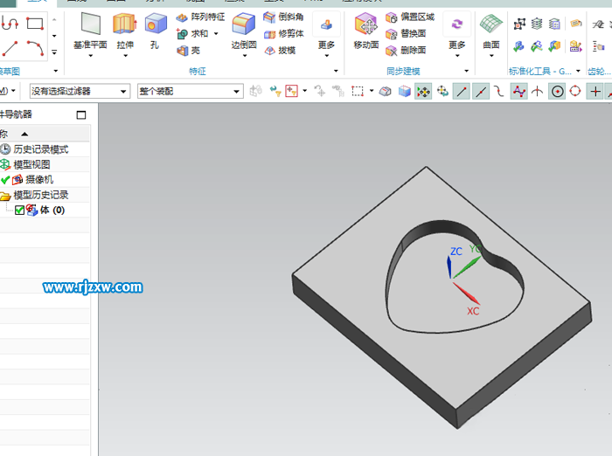Expand the Unite (求和) dropdown arrow
Image resolution: width=612 pixels, height=456 pixels.
click(x=216, y=34)
